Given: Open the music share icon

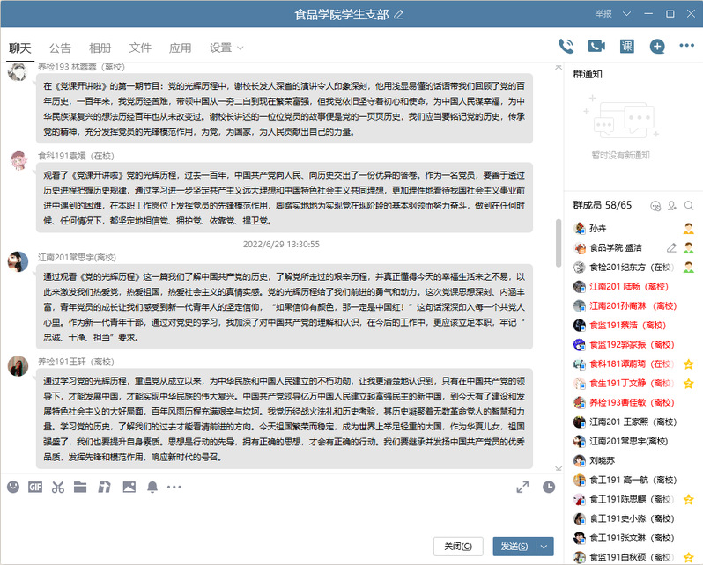Looking at the screenshot, I should [105, 487].
